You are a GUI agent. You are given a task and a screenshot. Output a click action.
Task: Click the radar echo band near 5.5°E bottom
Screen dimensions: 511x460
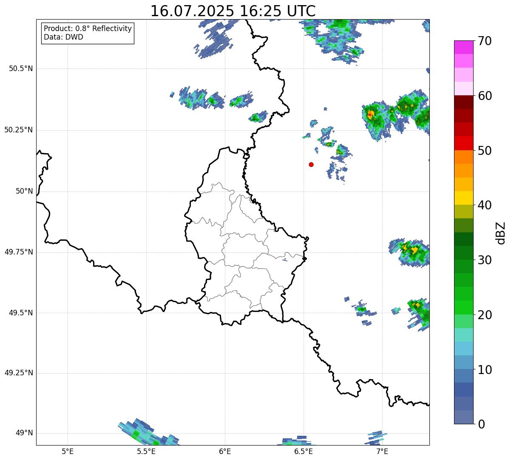coord(148,432)
